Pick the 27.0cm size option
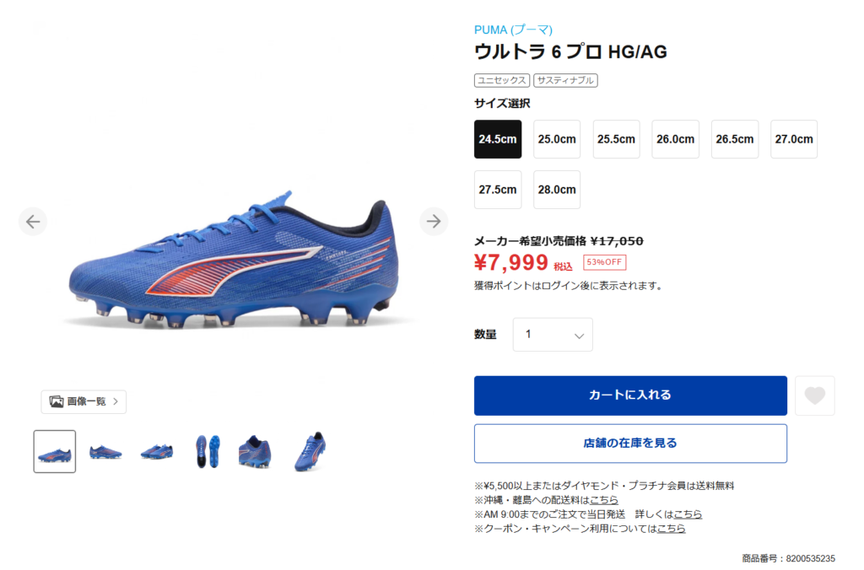The height and width of the screenshot is (570, 864). [x=793, y=139]
